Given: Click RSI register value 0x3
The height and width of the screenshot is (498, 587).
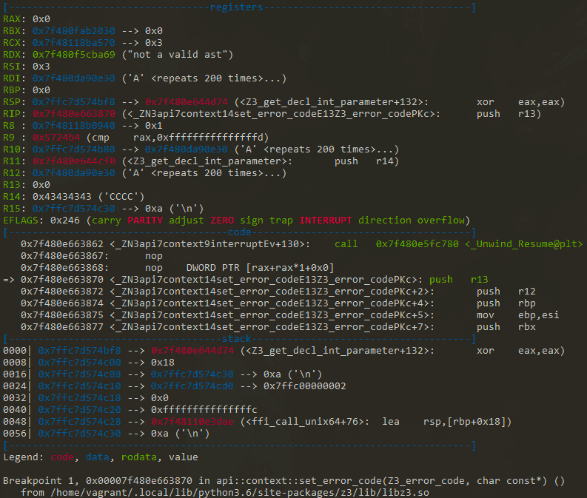Looking at the screenshot, I should (41, 66).
